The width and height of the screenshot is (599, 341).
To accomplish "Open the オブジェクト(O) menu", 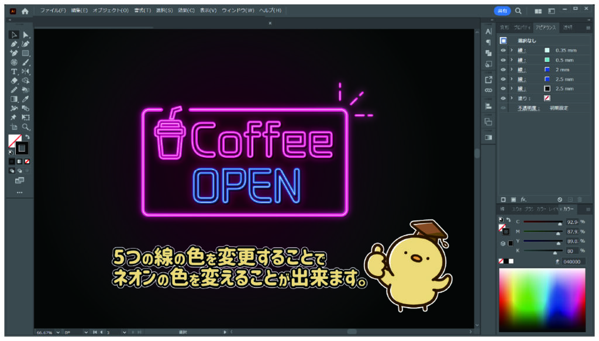I will pyautogui.click(x=111, y=11).
